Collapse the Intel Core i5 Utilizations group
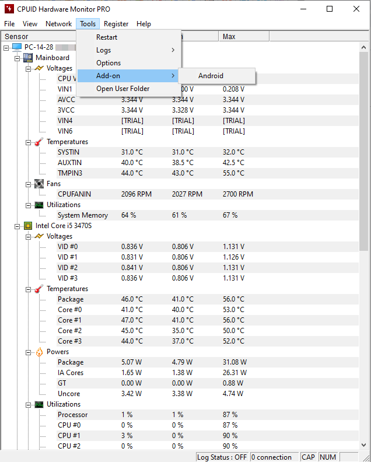This screenshot has height=462, width=371. tap(28, 405)
